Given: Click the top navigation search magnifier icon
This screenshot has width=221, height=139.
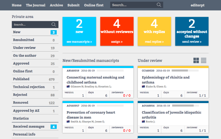Looking at the screenshot, I should [159, 5].
